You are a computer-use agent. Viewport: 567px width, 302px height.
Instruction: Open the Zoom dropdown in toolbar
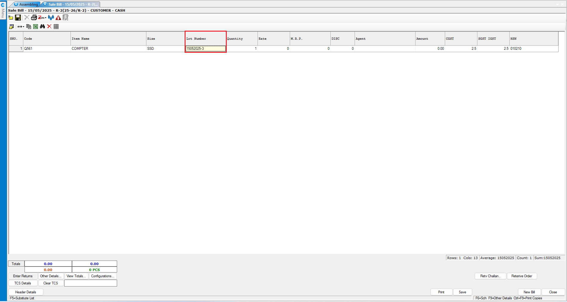42,18
